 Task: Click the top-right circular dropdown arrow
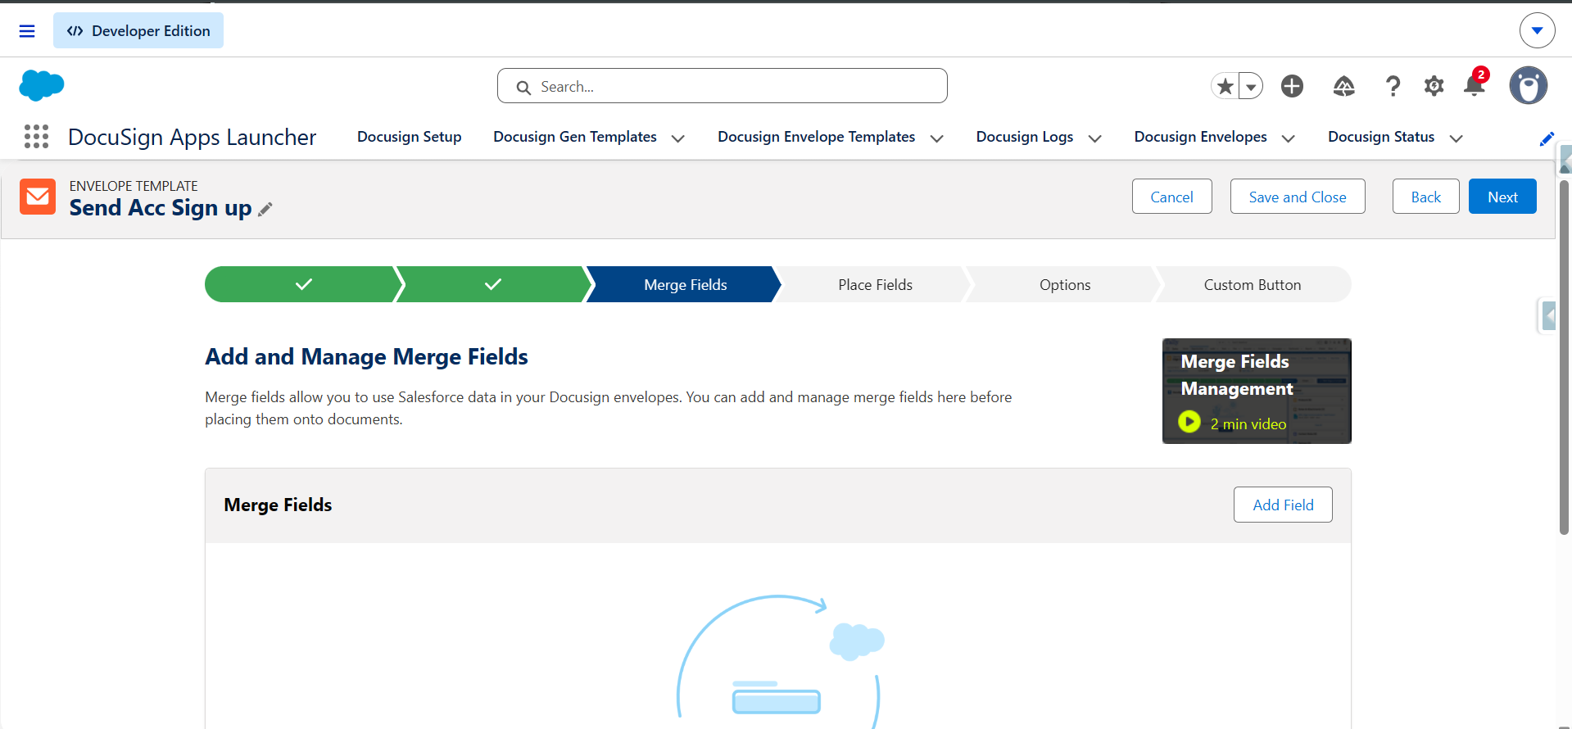point(1537,31)
